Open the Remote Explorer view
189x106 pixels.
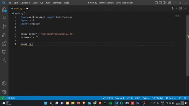pos(4,52)
